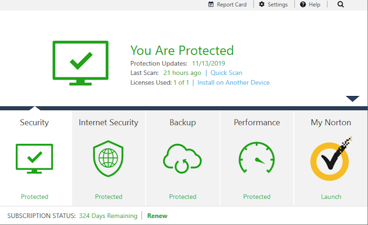Click Protected status under Backup
The width and height of the screenshot is (368, 225).
pos(182,196)
